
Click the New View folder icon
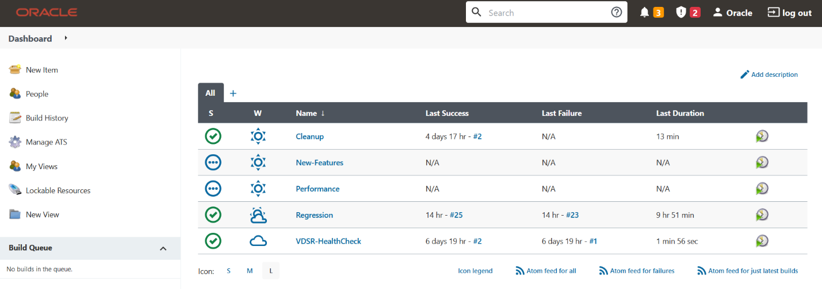click(x=15, y=214)
